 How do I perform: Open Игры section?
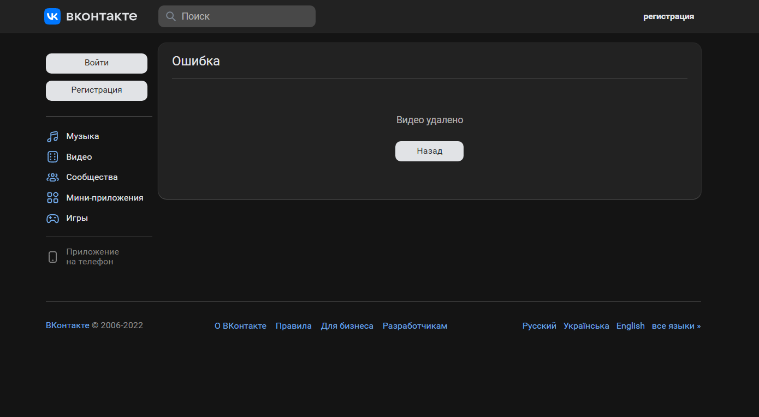pyautogui.click(x=77, y=218)
